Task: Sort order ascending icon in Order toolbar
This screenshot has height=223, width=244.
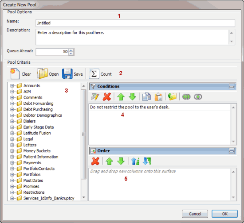Action: [135, 161]
